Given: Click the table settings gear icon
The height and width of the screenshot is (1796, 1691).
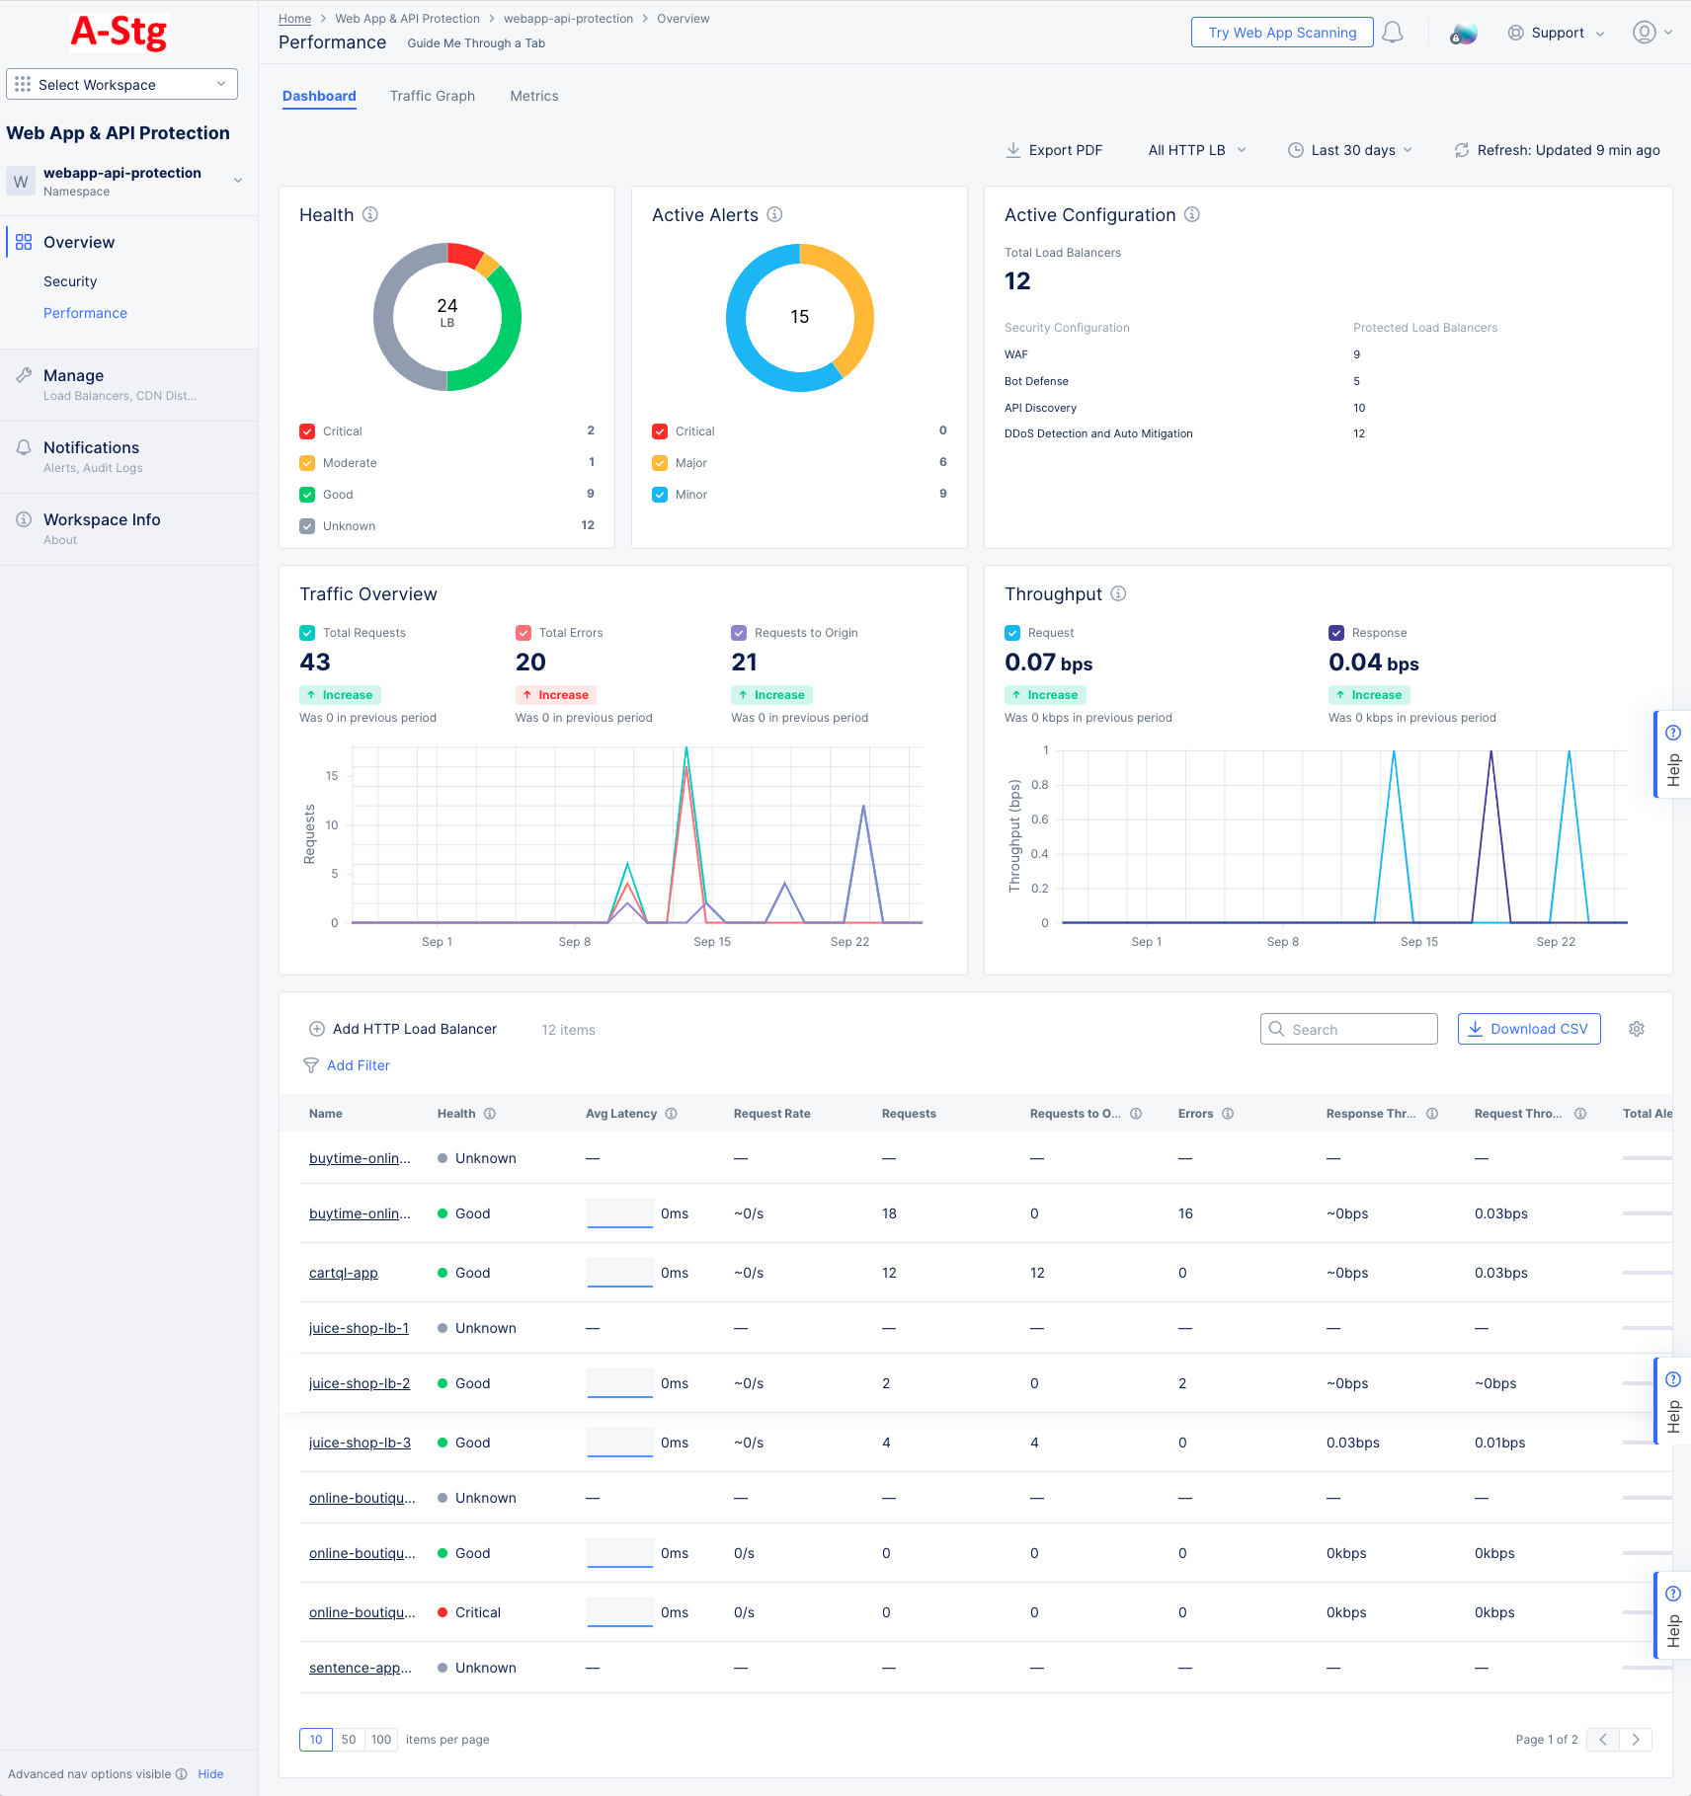Looking at the screenshot, I should 1637,1028.
